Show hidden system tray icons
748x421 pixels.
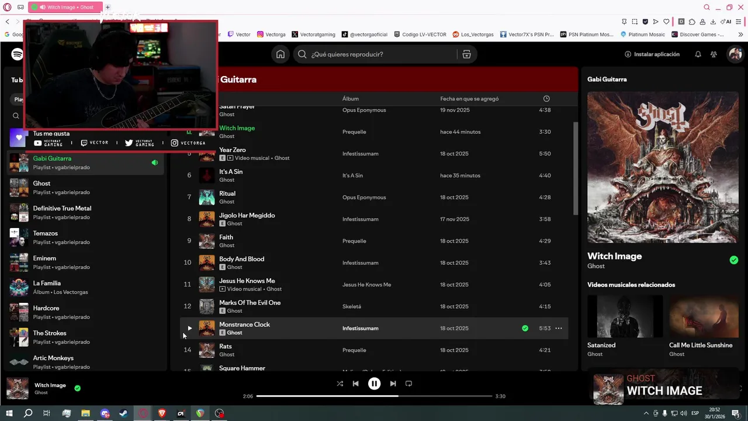pos(646,413)
